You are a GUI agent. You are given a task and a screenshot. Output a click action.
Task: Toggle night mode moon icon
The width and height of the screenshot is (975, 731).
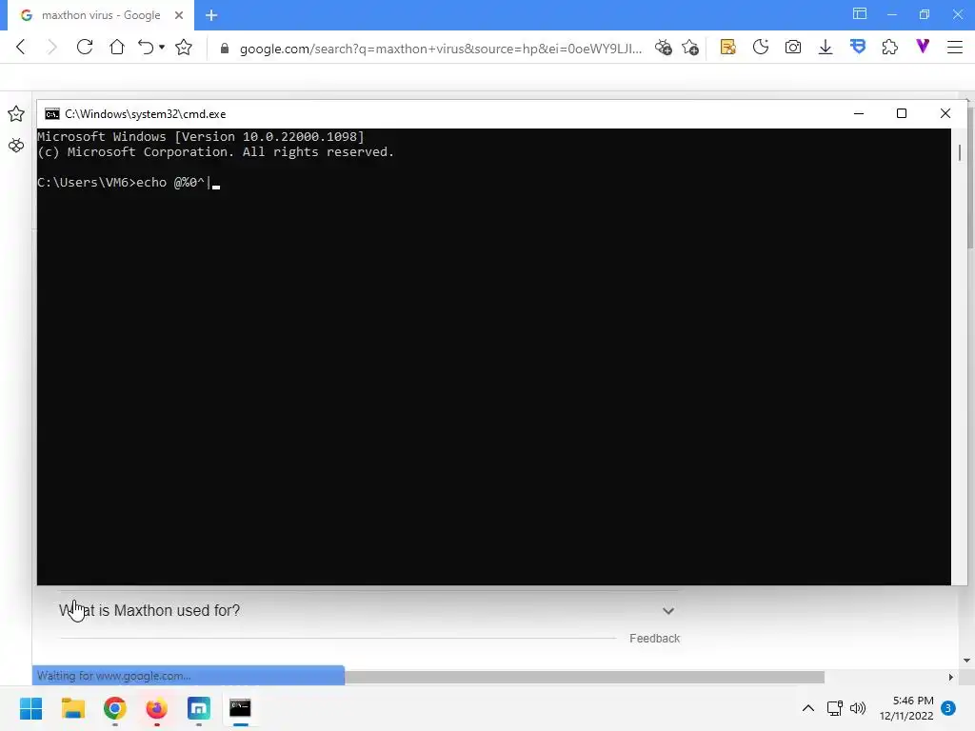coord(761,48)
